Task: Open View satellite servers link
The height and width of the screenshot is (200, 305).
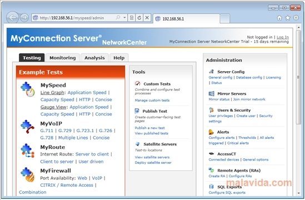Action: pos(152,157)
